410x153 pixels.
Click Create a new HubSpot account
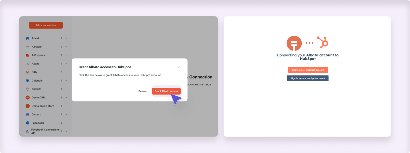pyautogui.click(x=308, y=70)
